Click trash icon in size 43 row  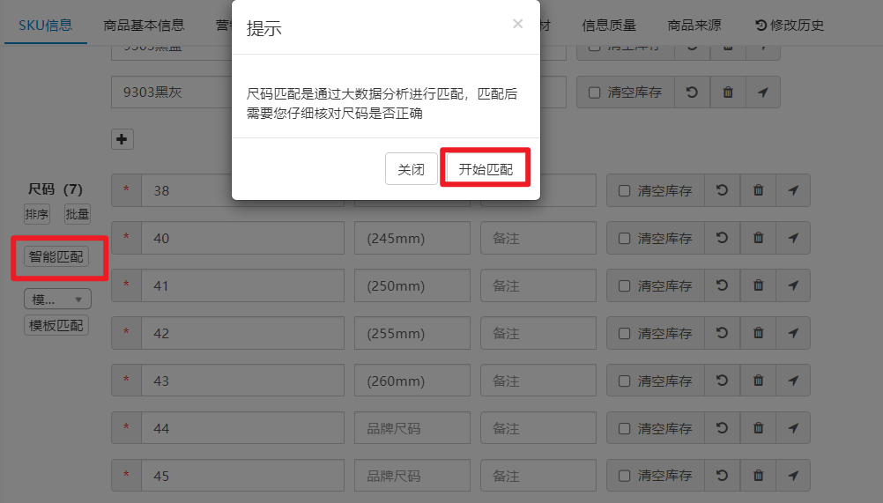(758, 381)
